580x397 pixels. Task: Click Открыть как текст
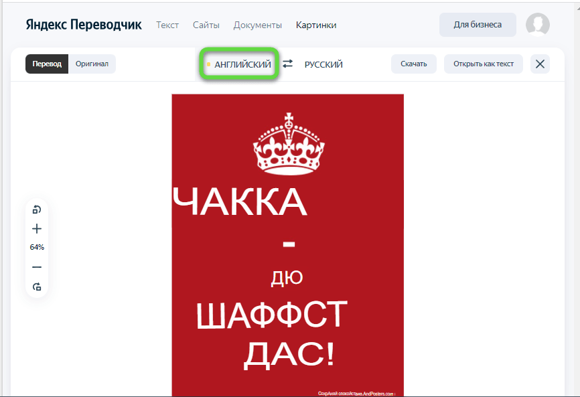pos(484,64)
